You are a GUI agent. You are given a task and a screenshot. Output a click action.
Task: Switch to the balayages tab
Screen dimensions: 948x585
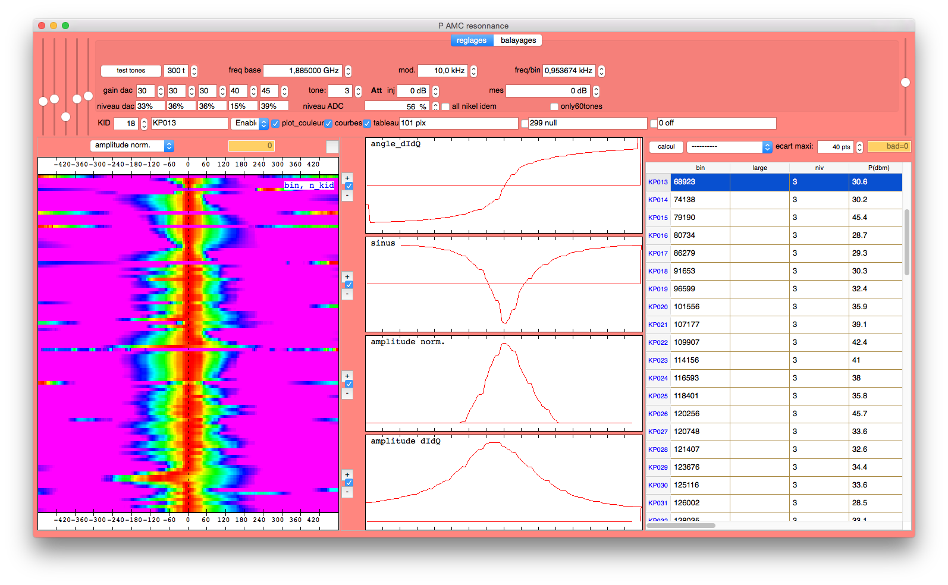coord(518,40)
